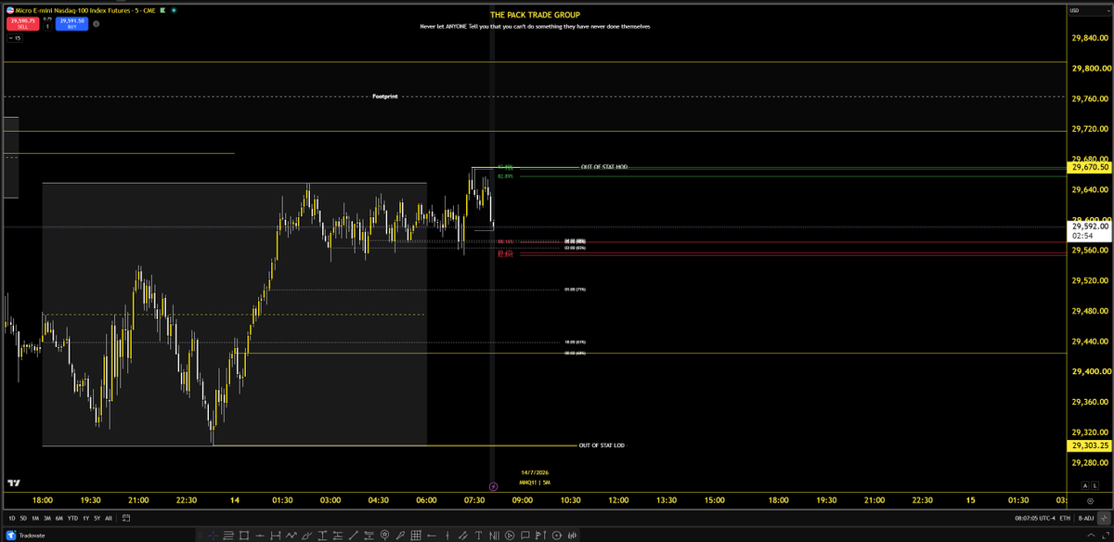Viewport: 1114px width, 542px height.
Task: Click the order quantity field showing 1
Action: (47, 27)
